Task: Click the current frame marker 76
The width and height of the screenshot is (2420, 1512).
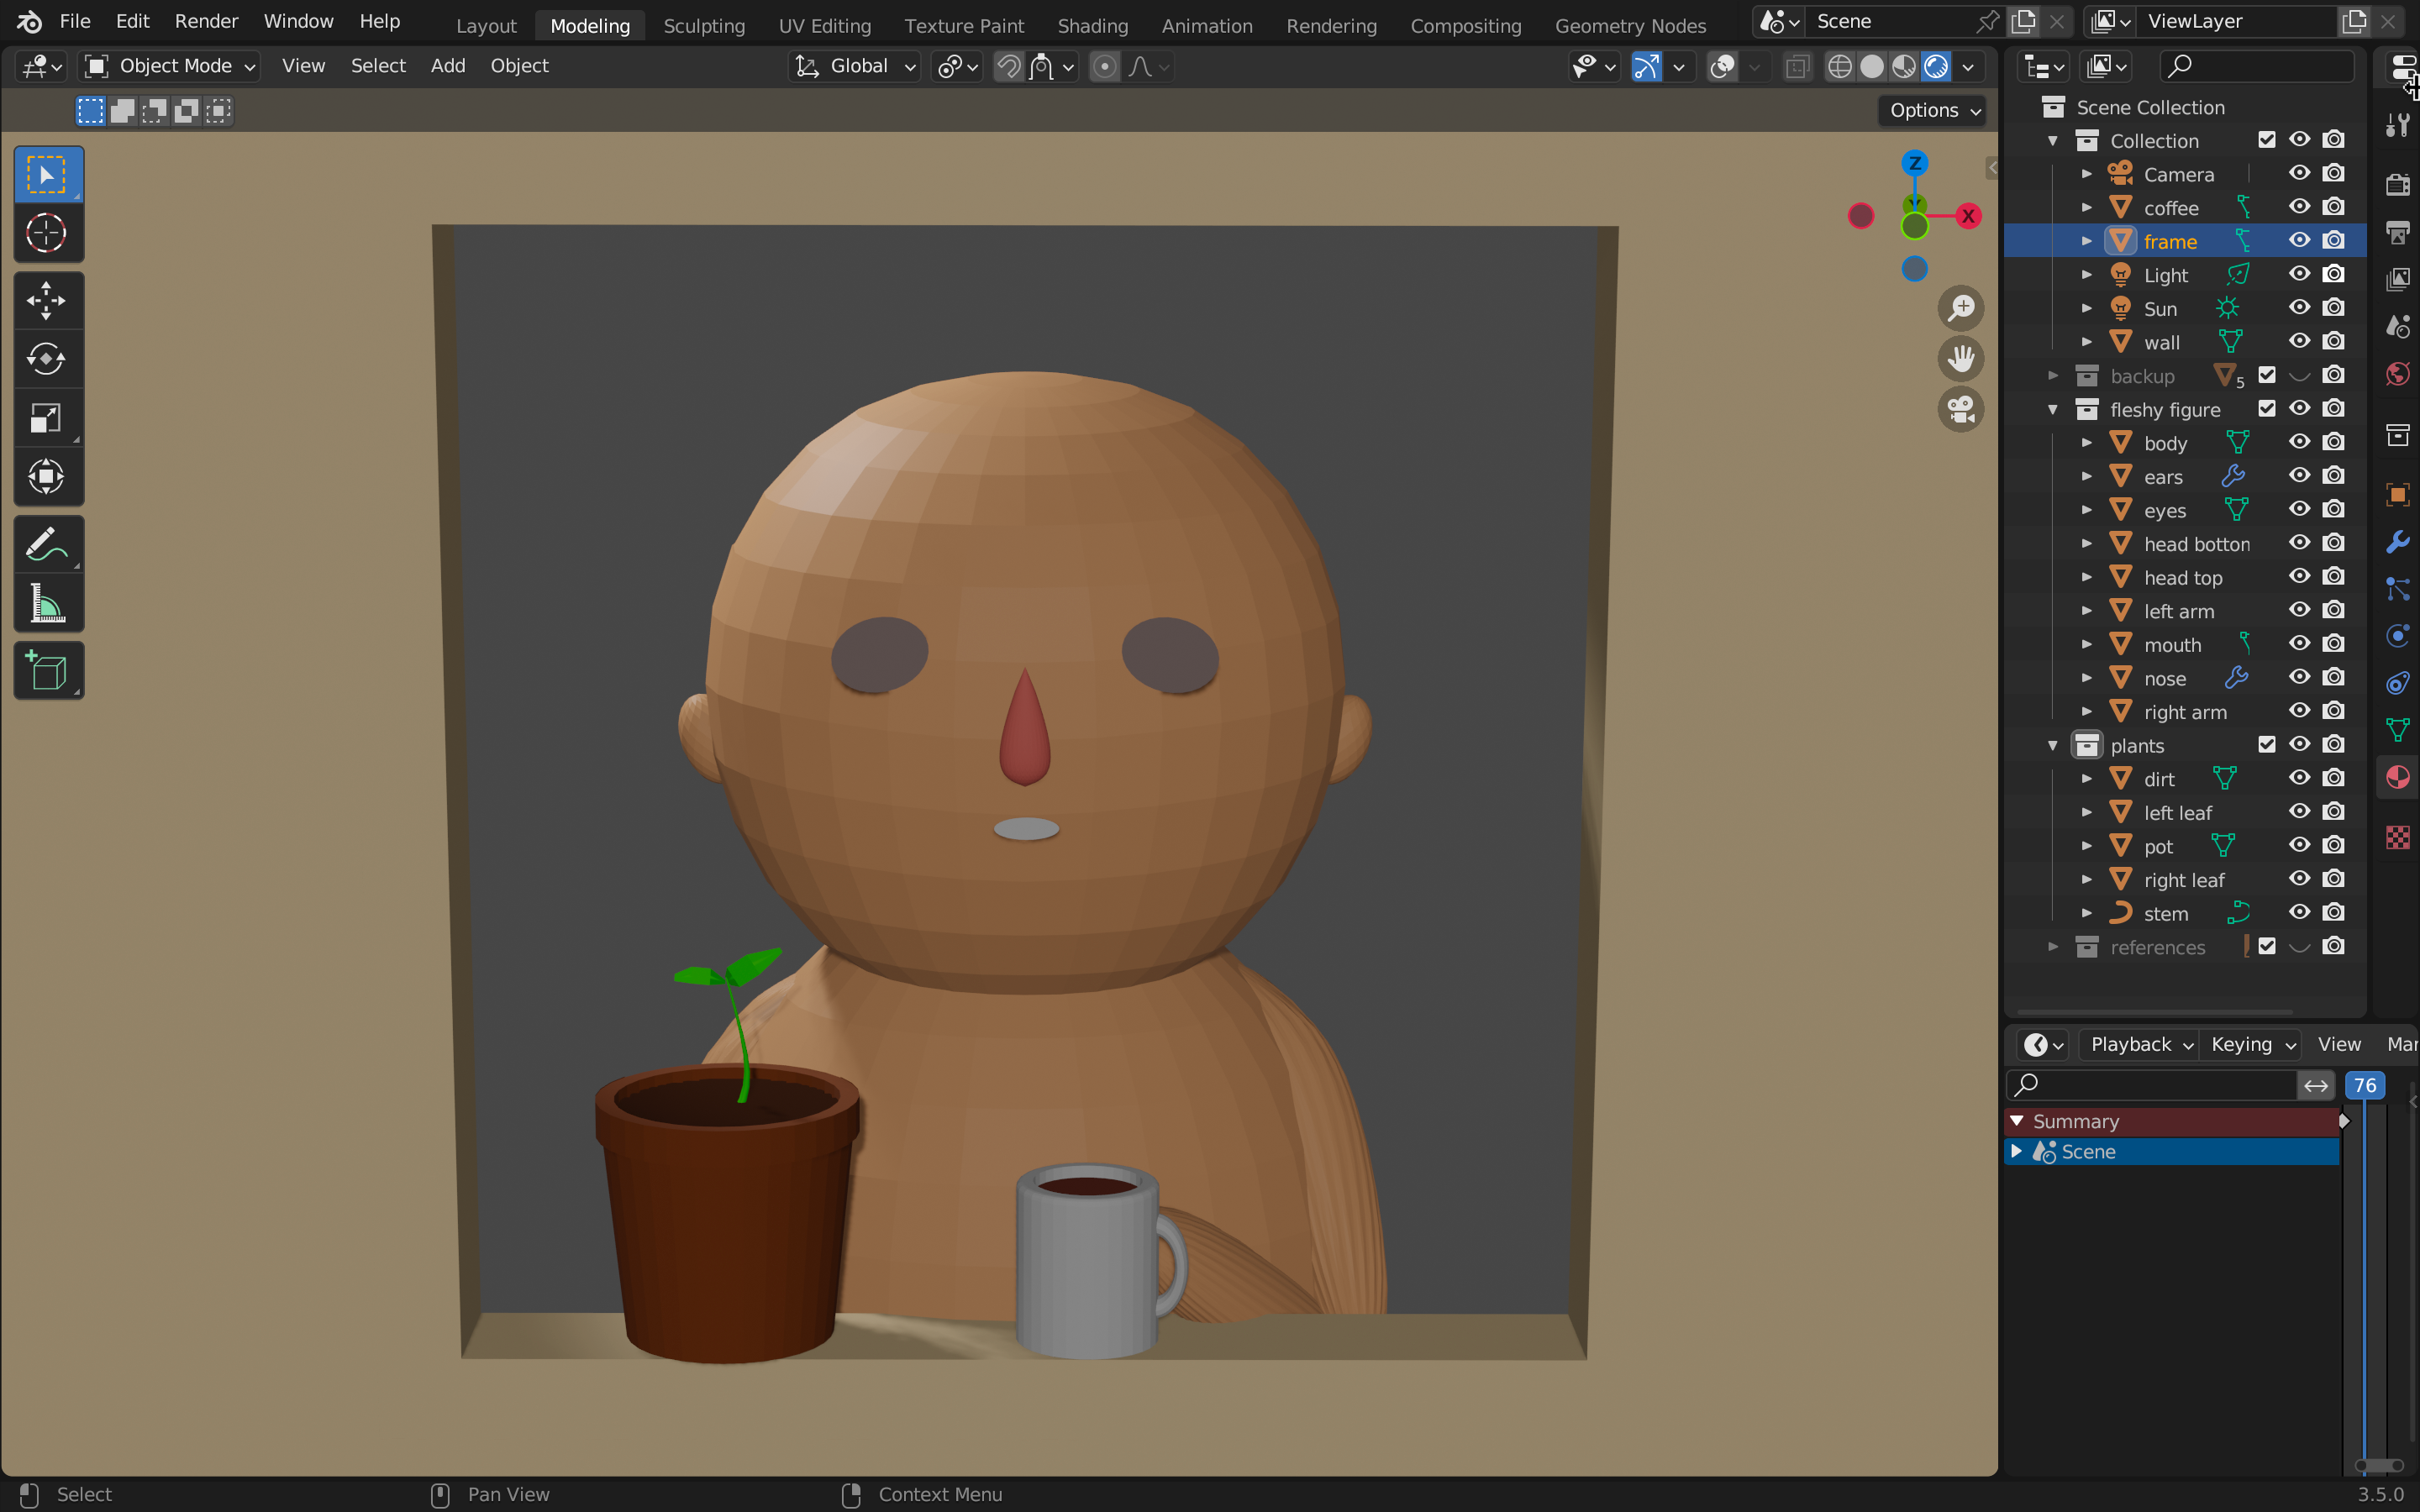Action: tap(2364, 1085)
